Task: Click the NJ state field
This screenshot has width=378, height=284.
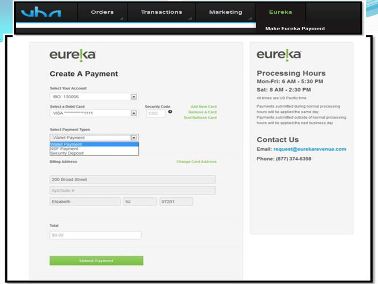Action: (x=140, y=202)
